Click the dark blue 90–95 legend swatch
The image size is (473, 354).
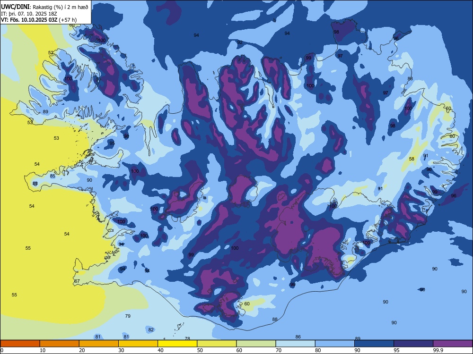(x=374, y=344)
